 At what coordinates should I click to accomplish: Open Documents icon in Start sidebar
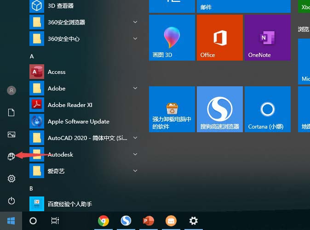click(x=11, y=112)
